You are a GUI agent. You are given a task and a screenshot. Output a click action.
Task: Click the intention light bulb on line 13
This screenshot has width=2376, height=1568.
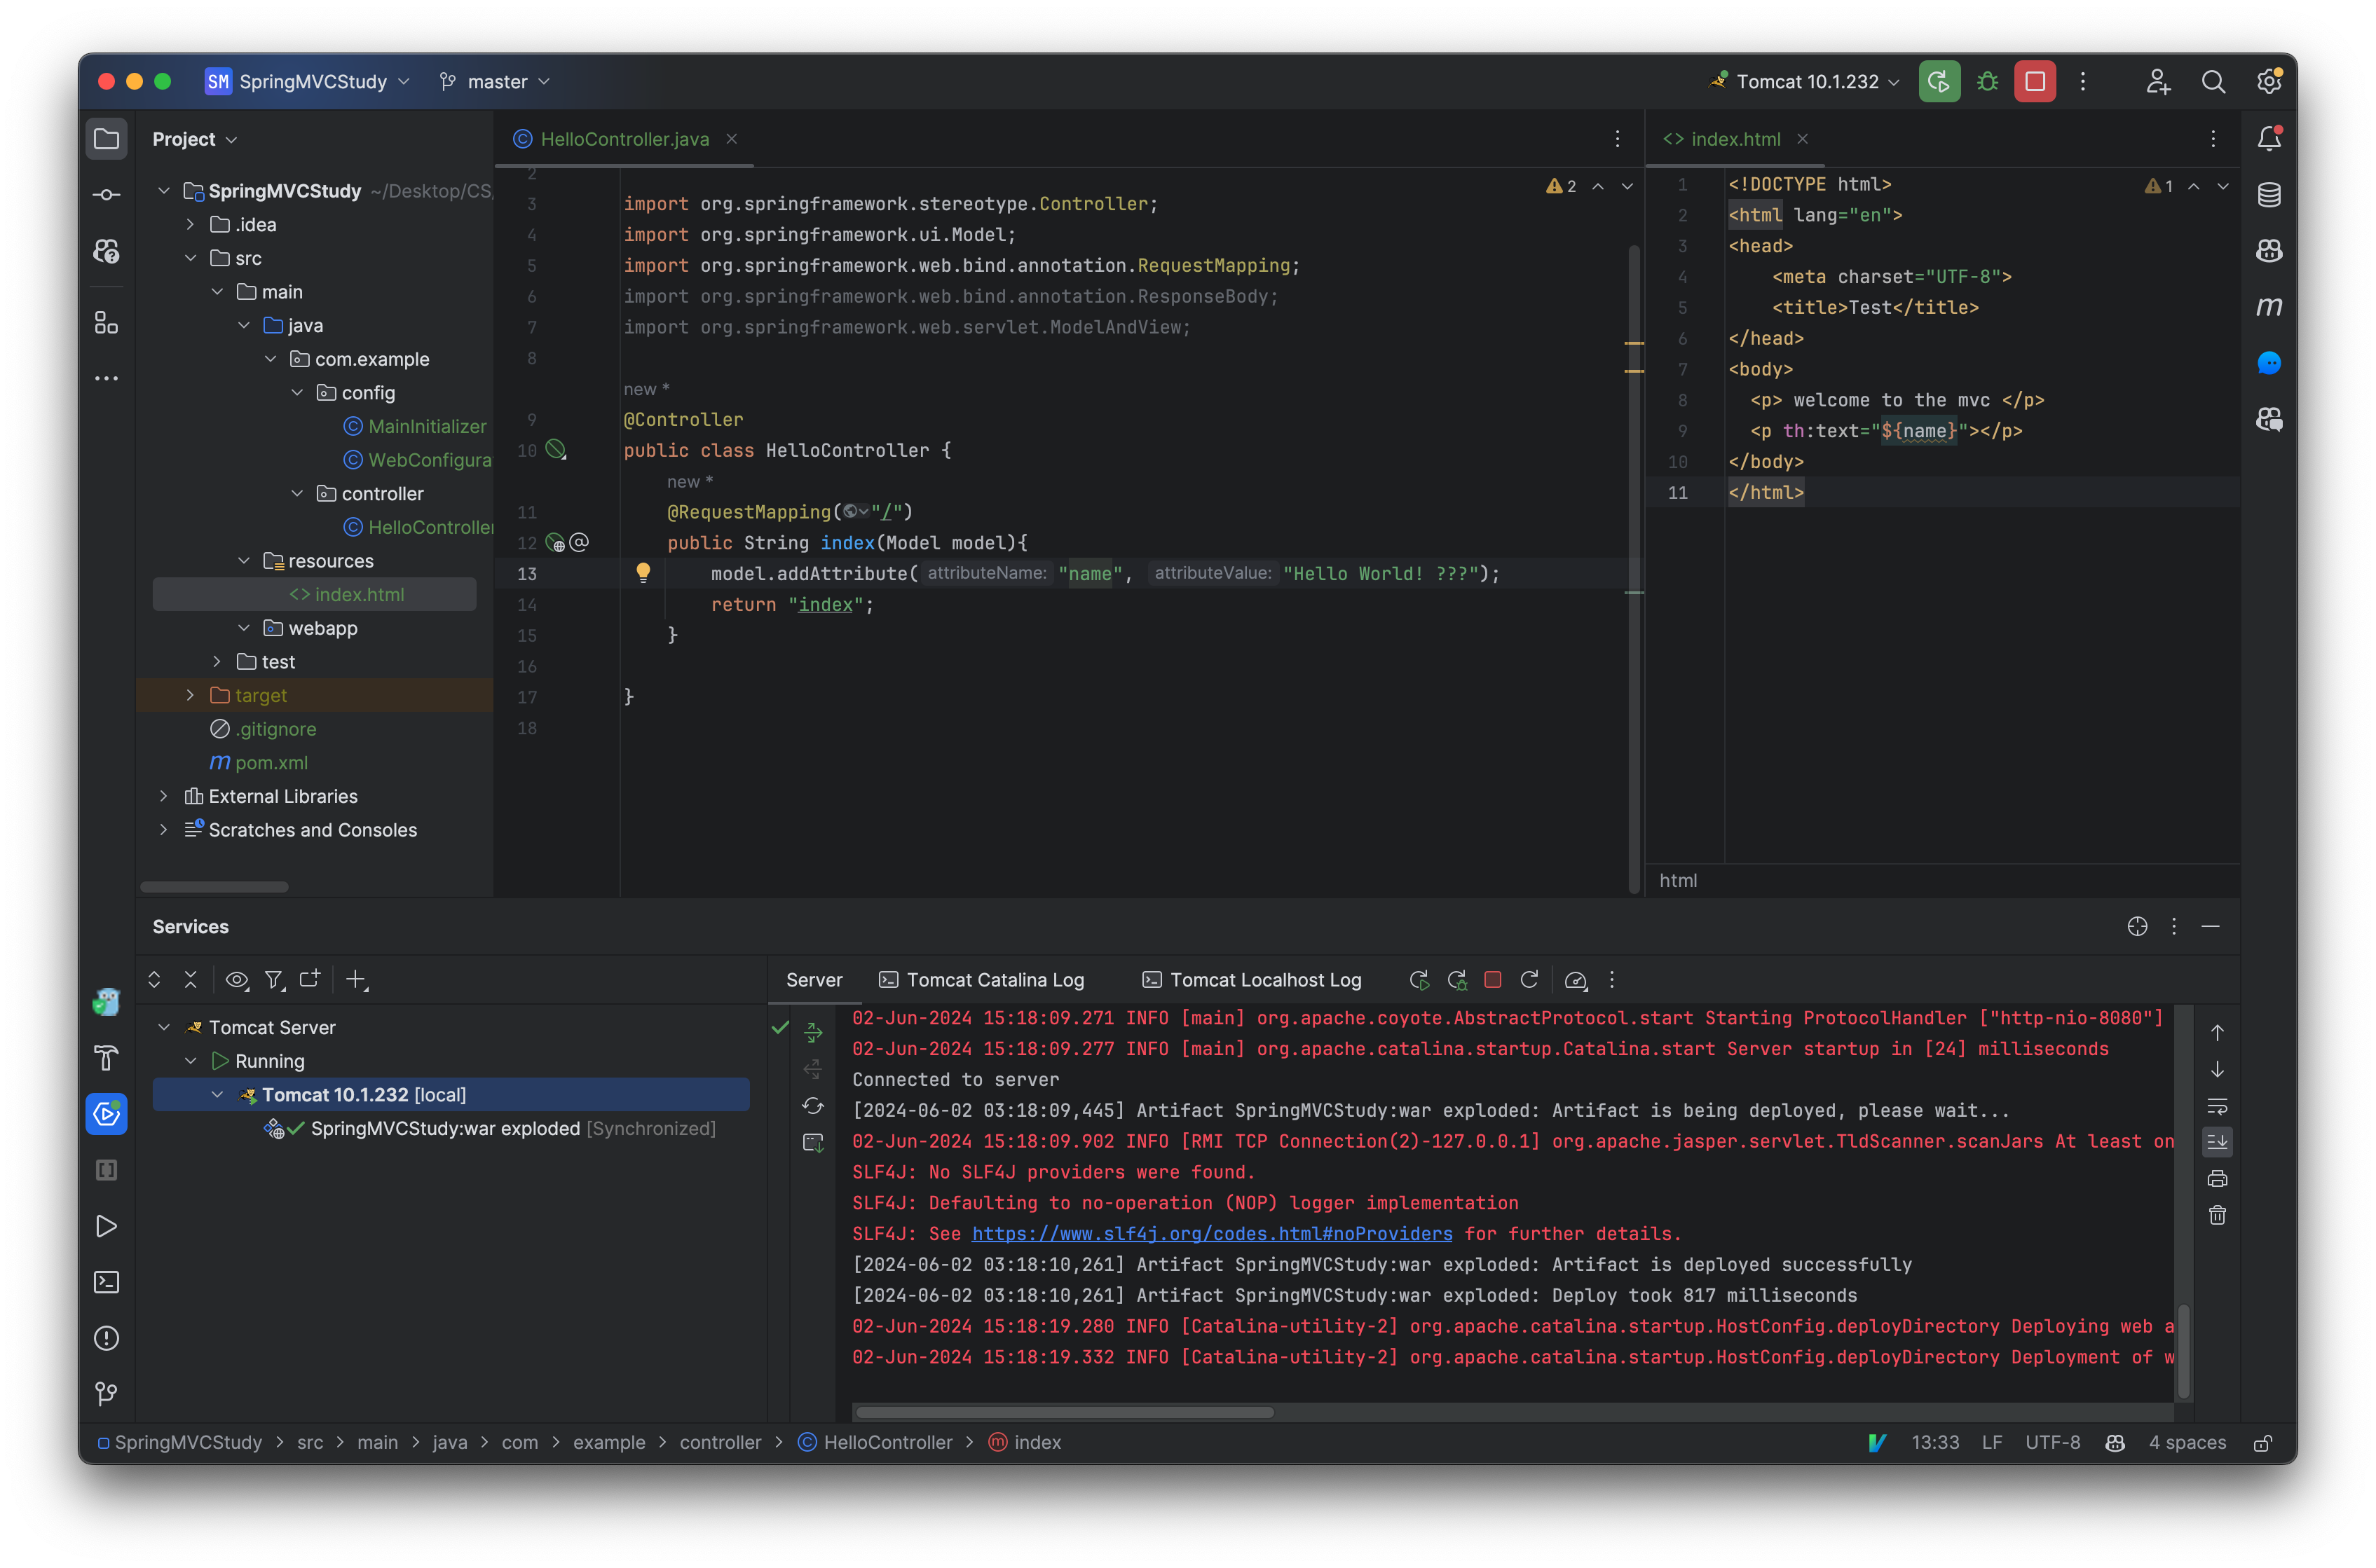point(643,573)
